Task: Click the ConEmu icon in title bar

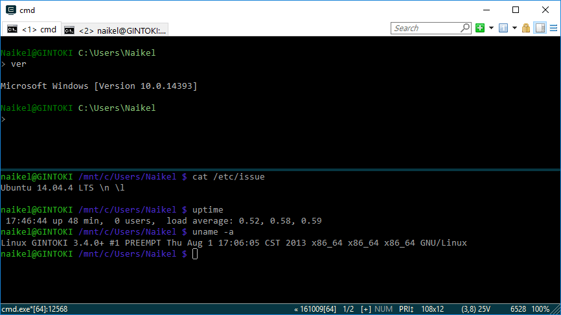Action: click(x=10, y=10)
